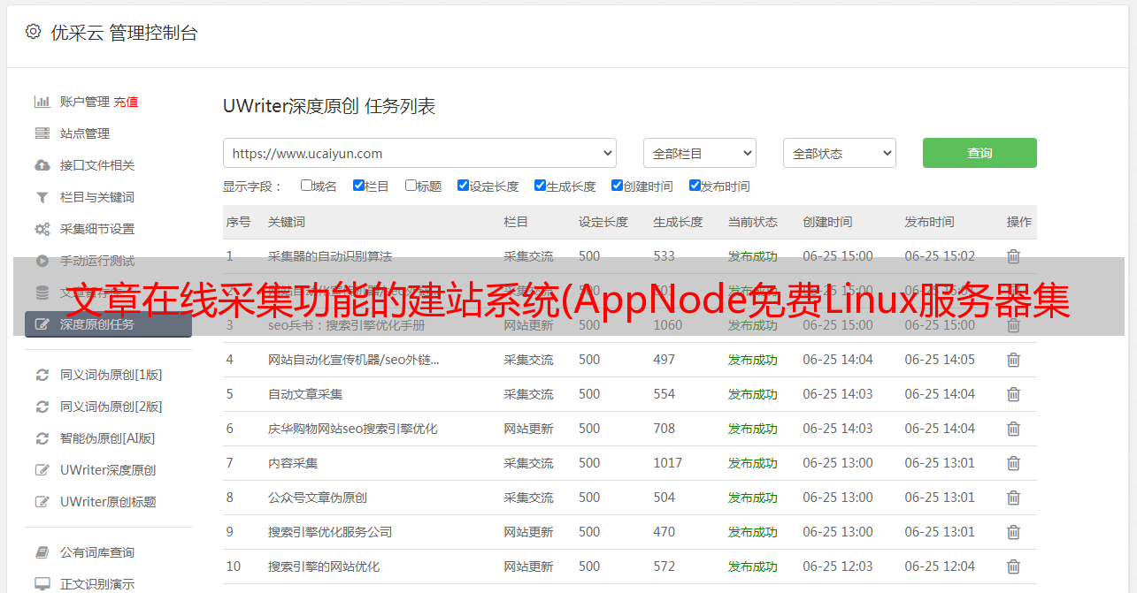
Task: Toggle the 标题 field checkbox
Action: click(x=411, y=186)
